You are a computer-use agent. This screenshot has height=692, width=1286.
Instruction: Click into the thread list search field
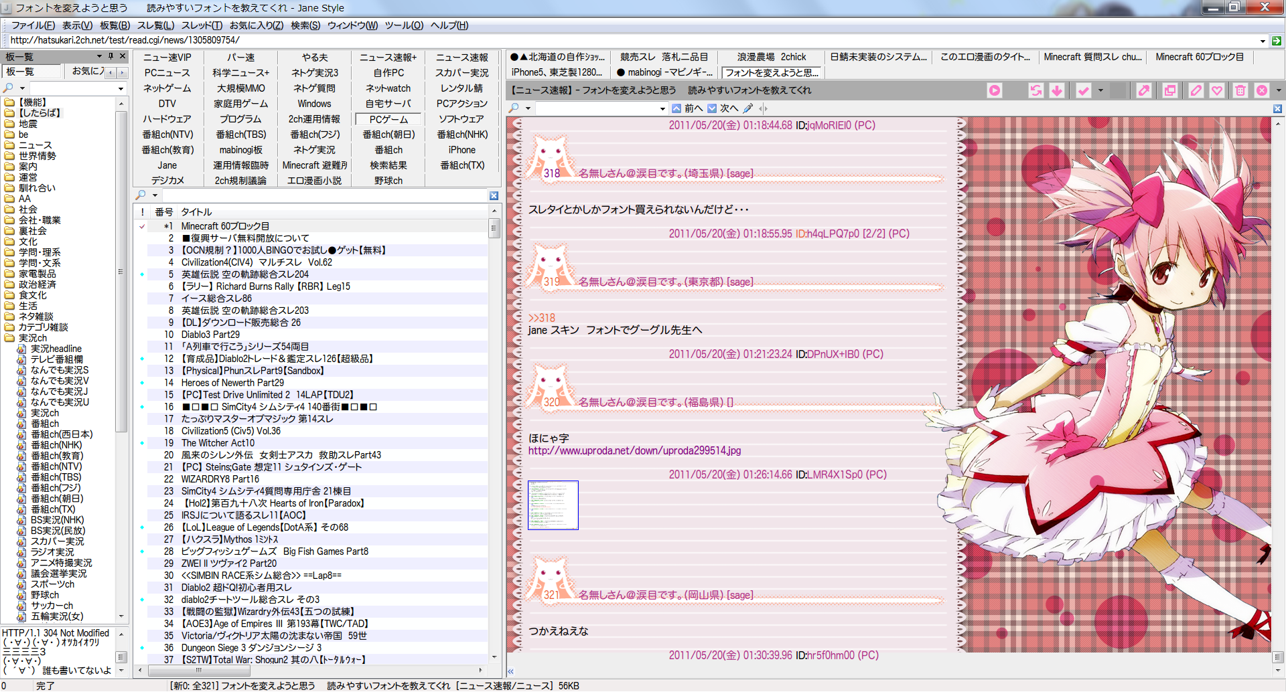click(324, 195)
